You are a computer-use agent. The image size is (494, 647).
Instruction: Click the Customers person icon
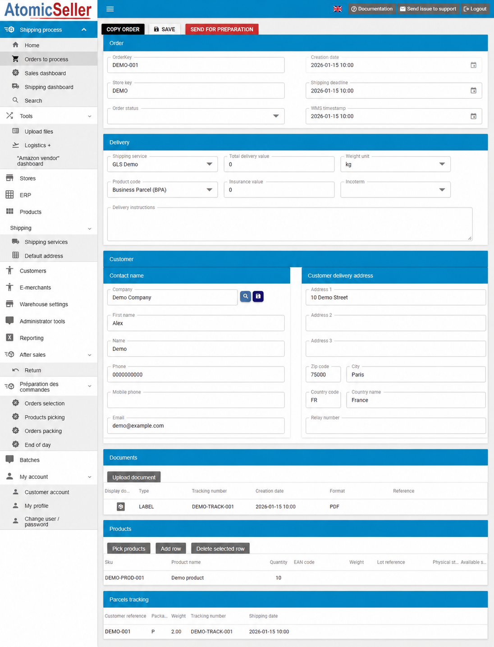click(x=9, y=271)
